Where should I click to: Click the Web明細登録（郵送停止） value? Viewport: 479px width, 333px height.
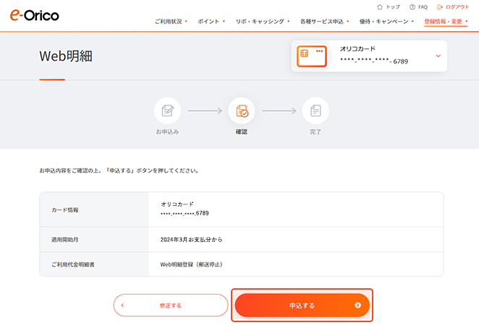[x=192, y=264]
